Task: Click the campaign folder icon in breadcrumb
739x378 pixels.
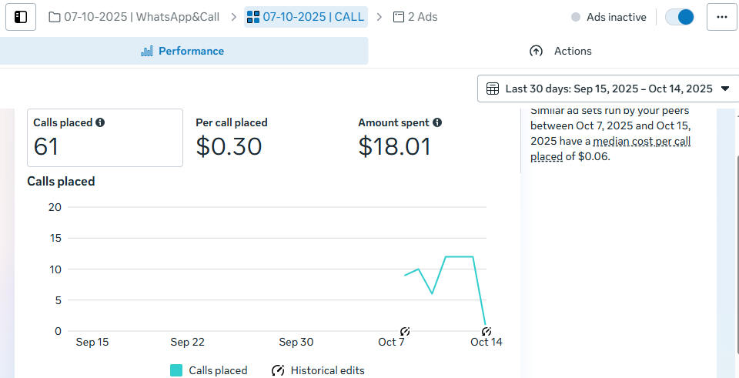Action: 55,17
